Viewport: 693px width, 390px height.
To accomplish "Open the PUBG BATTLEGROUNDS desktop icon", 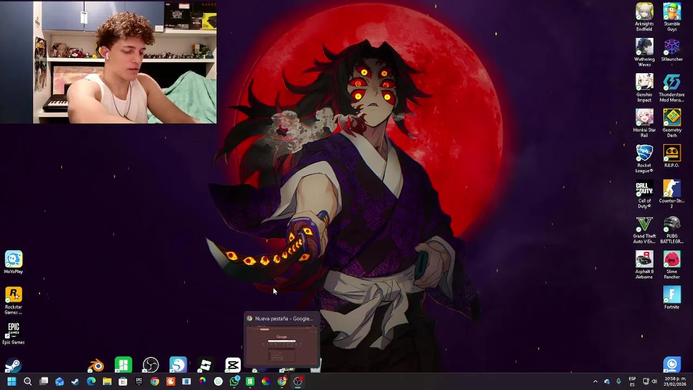I will point(672,230).
